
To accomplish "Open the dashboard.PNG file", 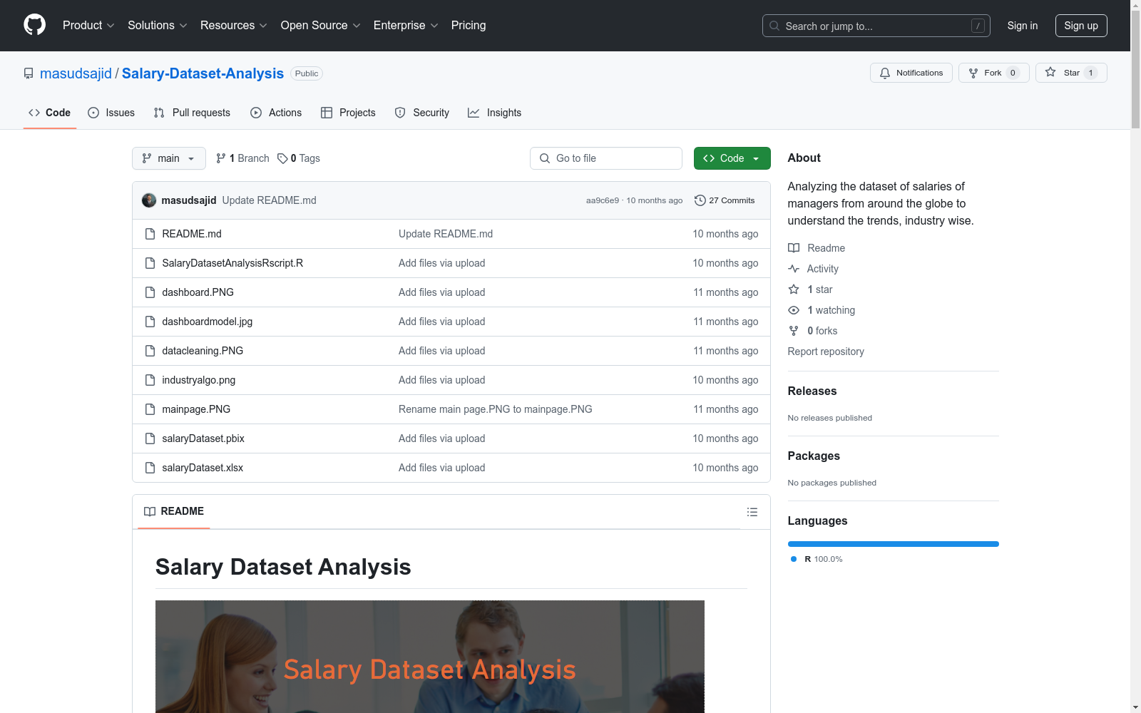I will [x=198, y=292].
